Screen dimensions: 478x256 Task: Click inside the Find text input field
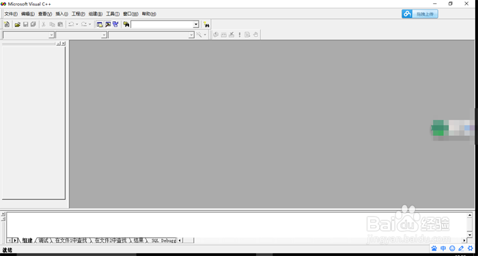tap(162, 25)
